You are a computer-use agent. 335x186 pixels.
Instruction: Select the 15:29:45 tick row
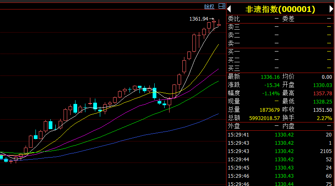tap(280, 168)
